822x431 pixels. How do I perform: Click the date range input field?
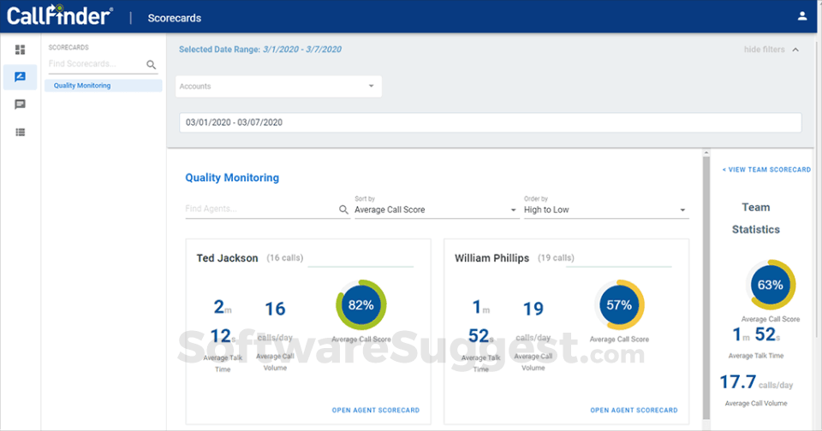[490, 122]
